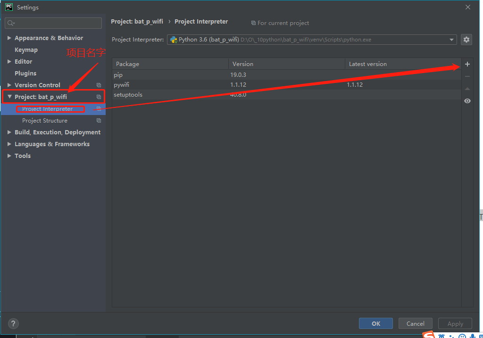This screenshot has height=338, width=483.
Task: Select Project Interpreter tree item
Action: coord(48,109)
